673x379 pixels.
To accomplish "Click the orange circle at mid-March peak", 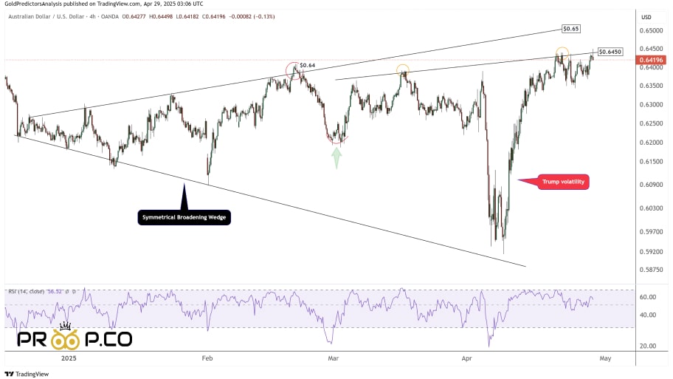I will [x=402, y=71].
